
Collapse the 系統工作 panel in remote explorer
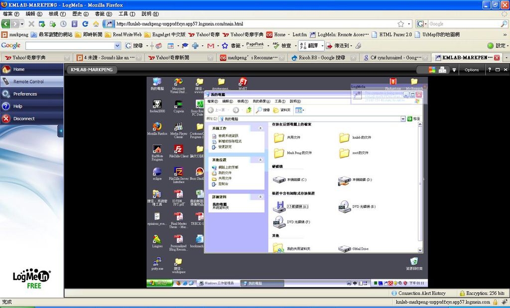tap(260, 129)
